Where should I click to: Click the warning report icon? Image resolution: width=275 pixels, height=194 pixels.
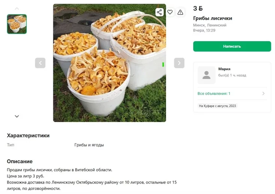point(180,12)
